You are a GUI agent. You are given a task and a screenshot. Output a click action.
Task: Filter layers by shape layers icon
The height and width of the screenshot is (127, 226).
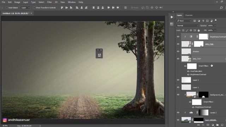pyautogui.click(x=207, y=21)
